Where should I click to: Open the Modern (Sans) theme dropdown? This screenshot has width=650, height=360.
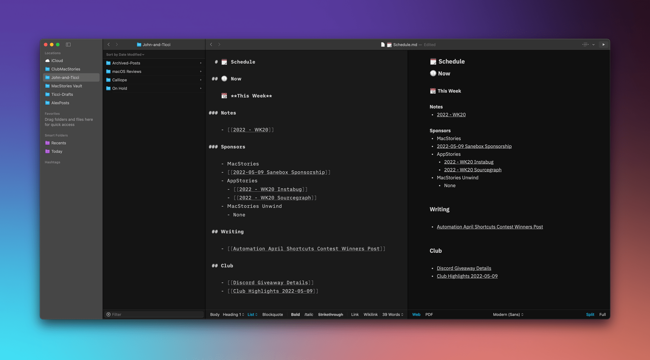(508, 314)
